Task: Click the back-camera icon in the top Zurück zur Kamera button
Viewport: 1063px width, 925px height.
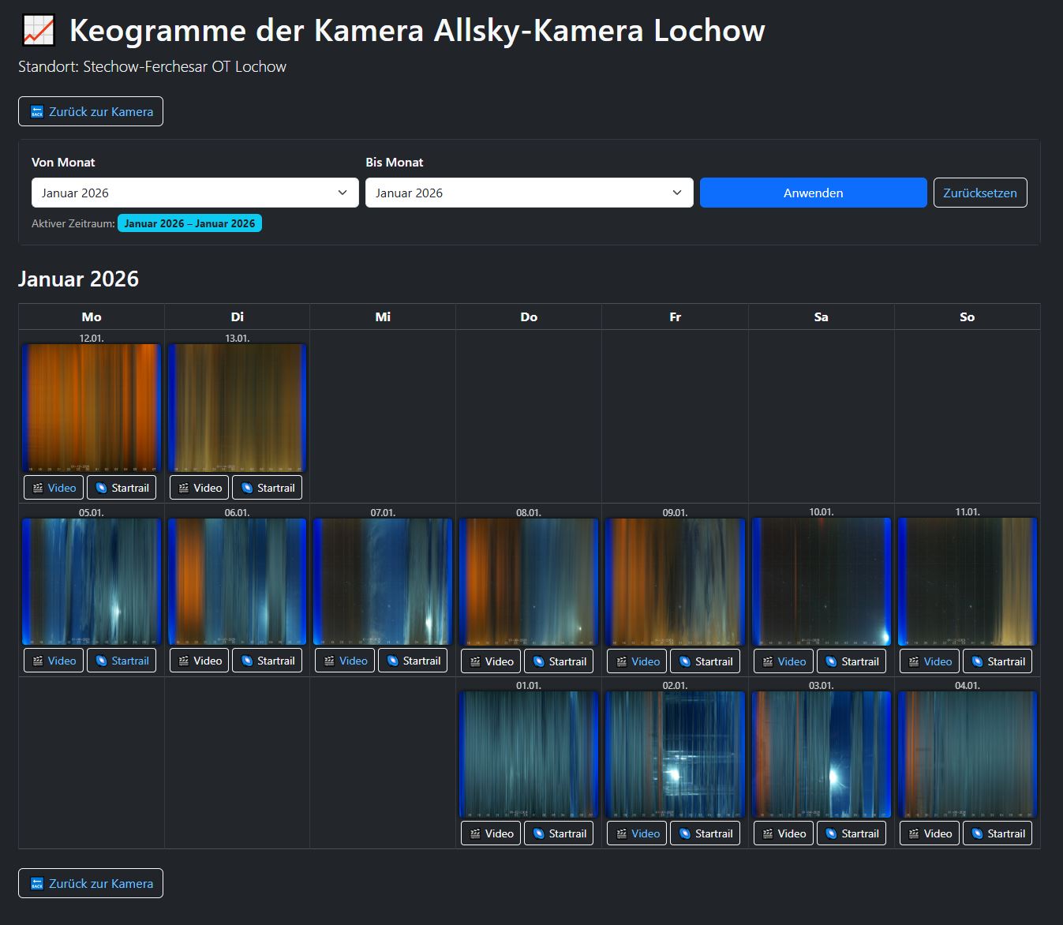Action: 36,111
